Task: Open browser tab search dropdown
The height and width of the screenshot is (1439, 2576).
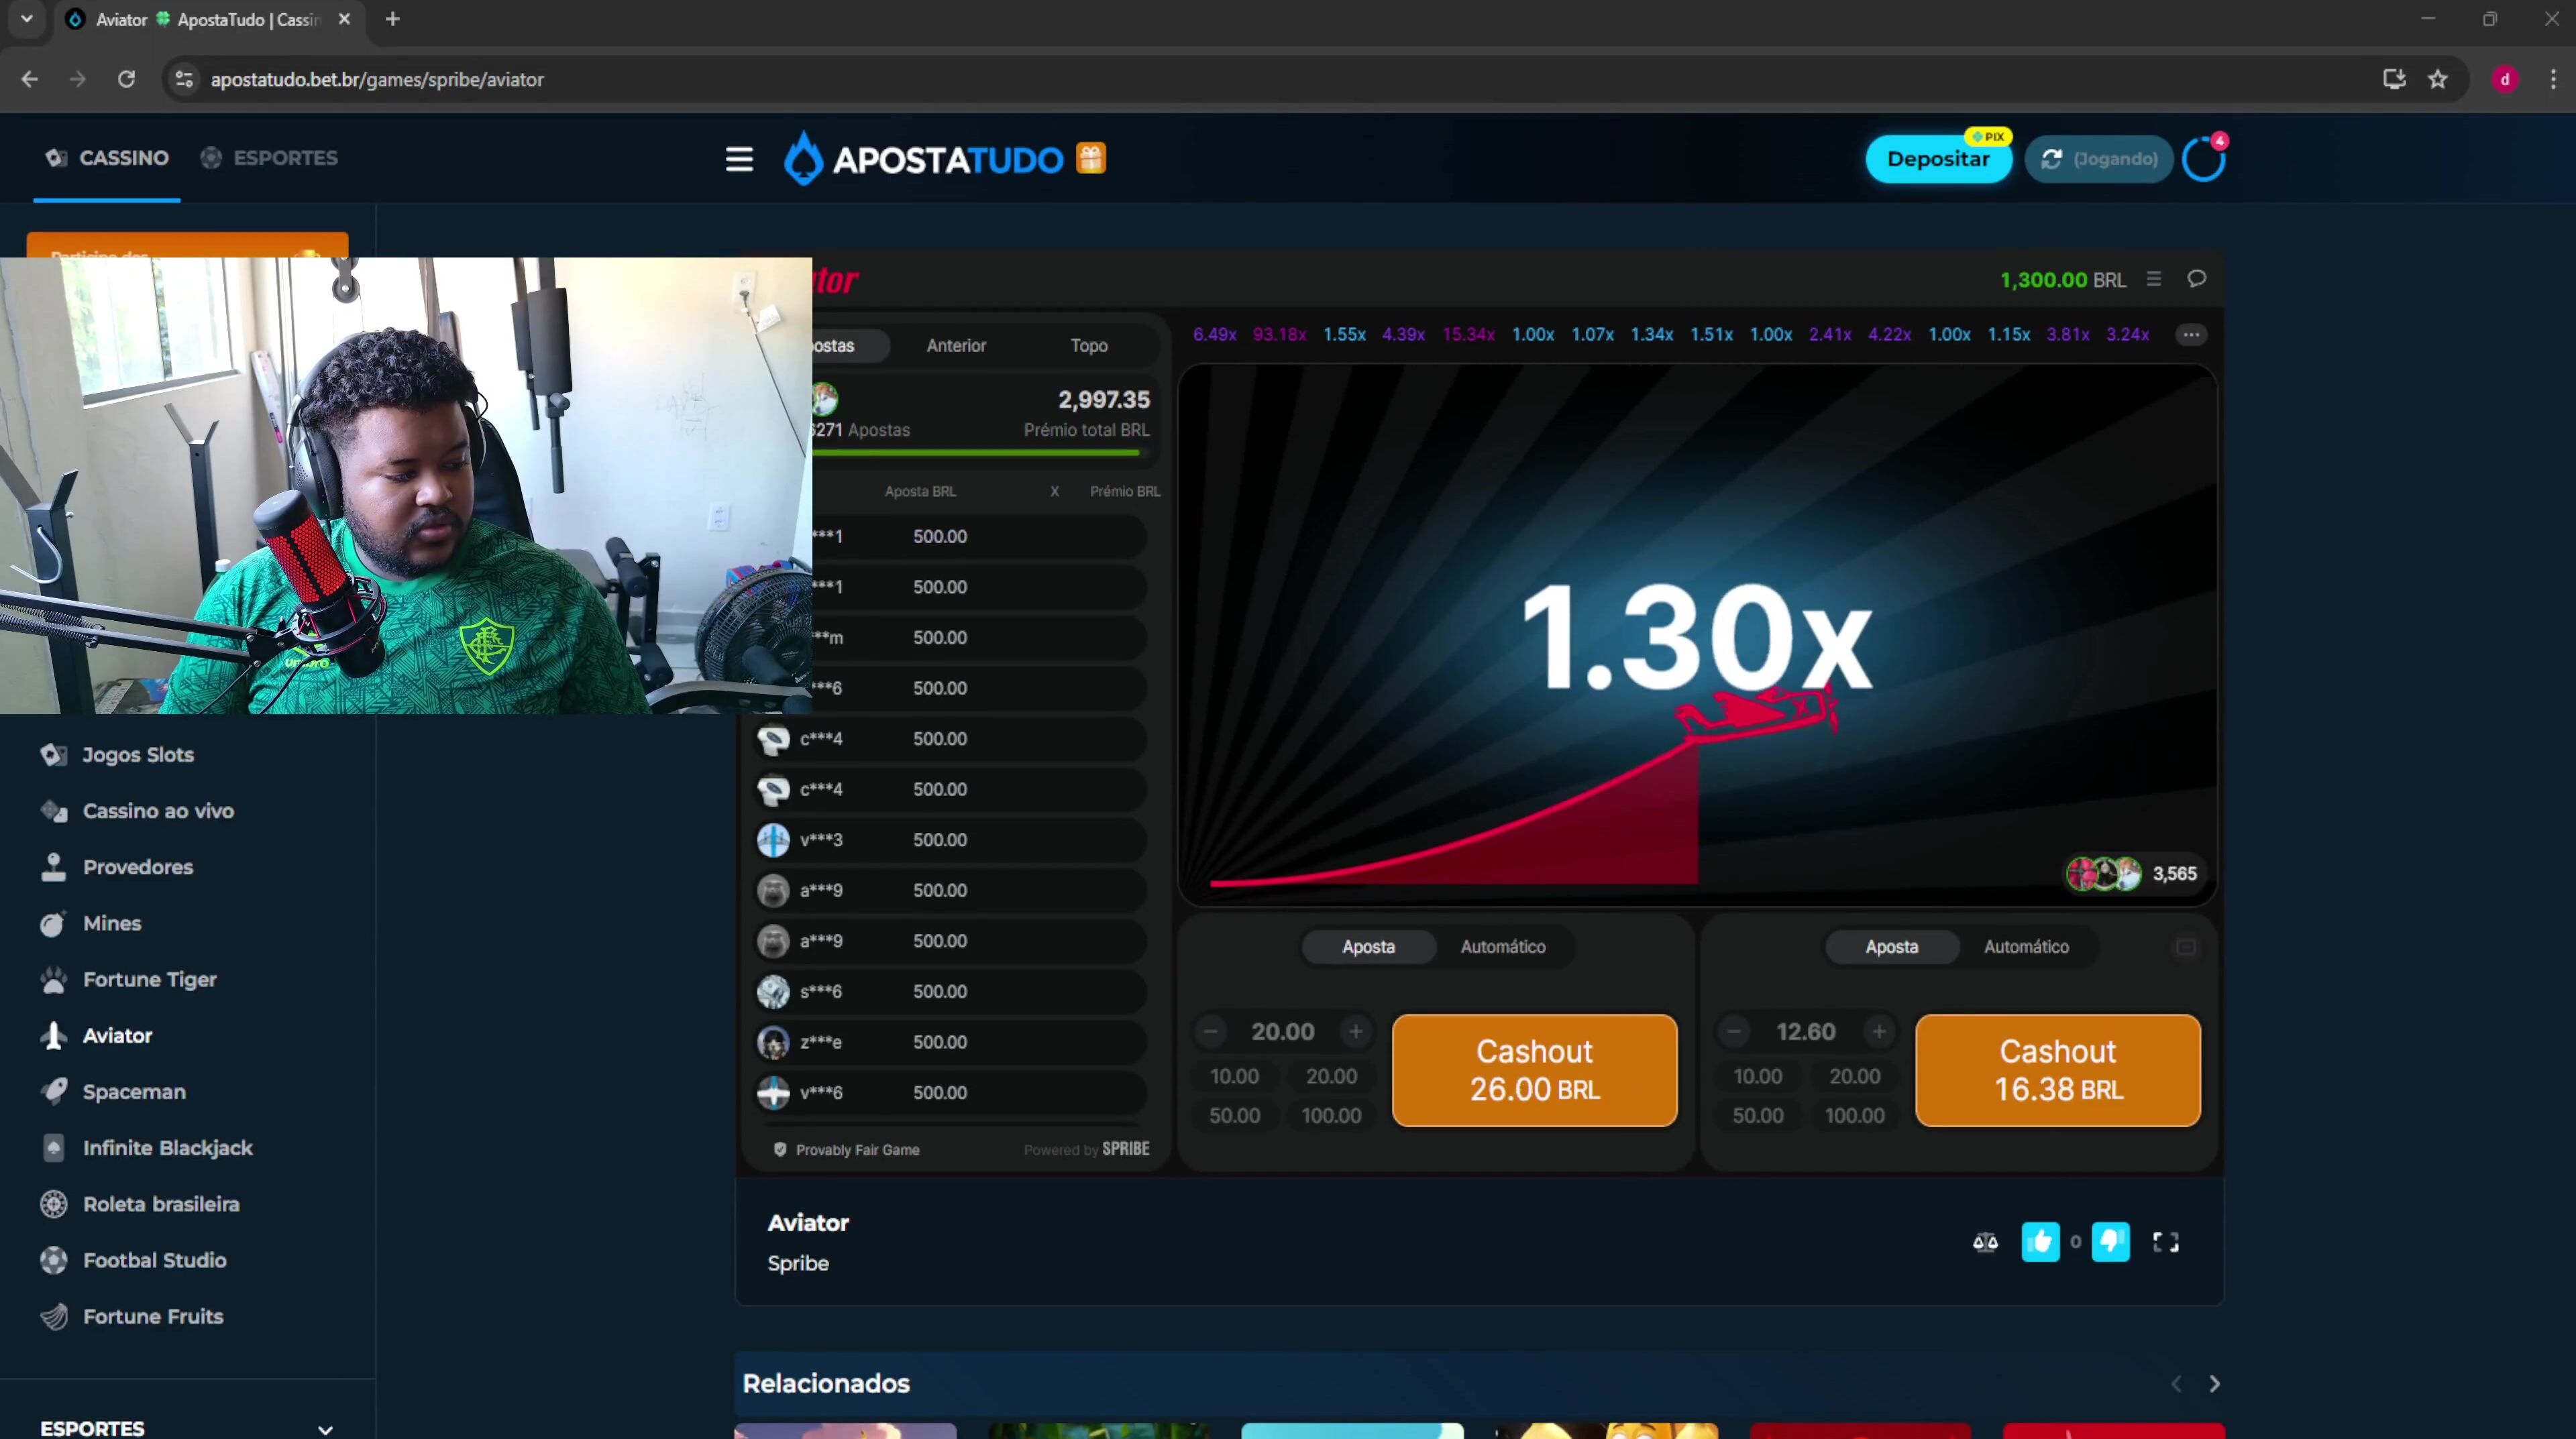Action: point(27,19)
